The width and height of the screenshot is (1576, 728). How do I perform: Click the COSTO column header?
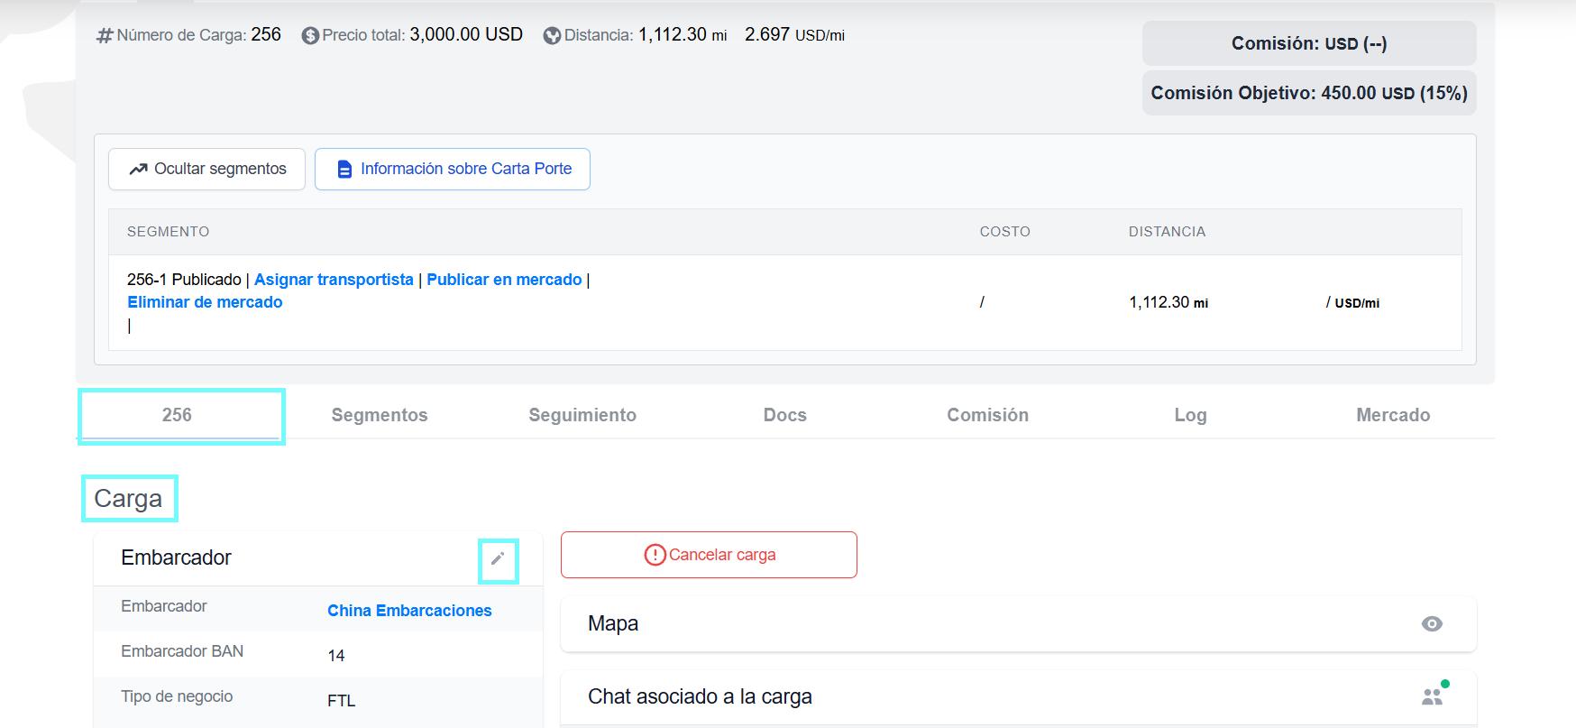[x=1005, y=232]
